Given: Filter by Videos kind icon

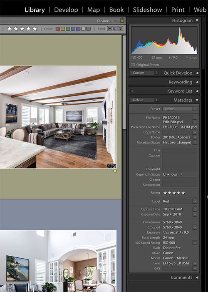Looking at the screenshot, I should point(121,29).
